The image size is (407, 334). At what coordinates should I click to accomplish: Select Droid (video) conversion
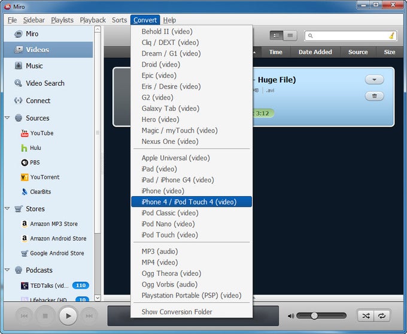(x=192, y=65)
